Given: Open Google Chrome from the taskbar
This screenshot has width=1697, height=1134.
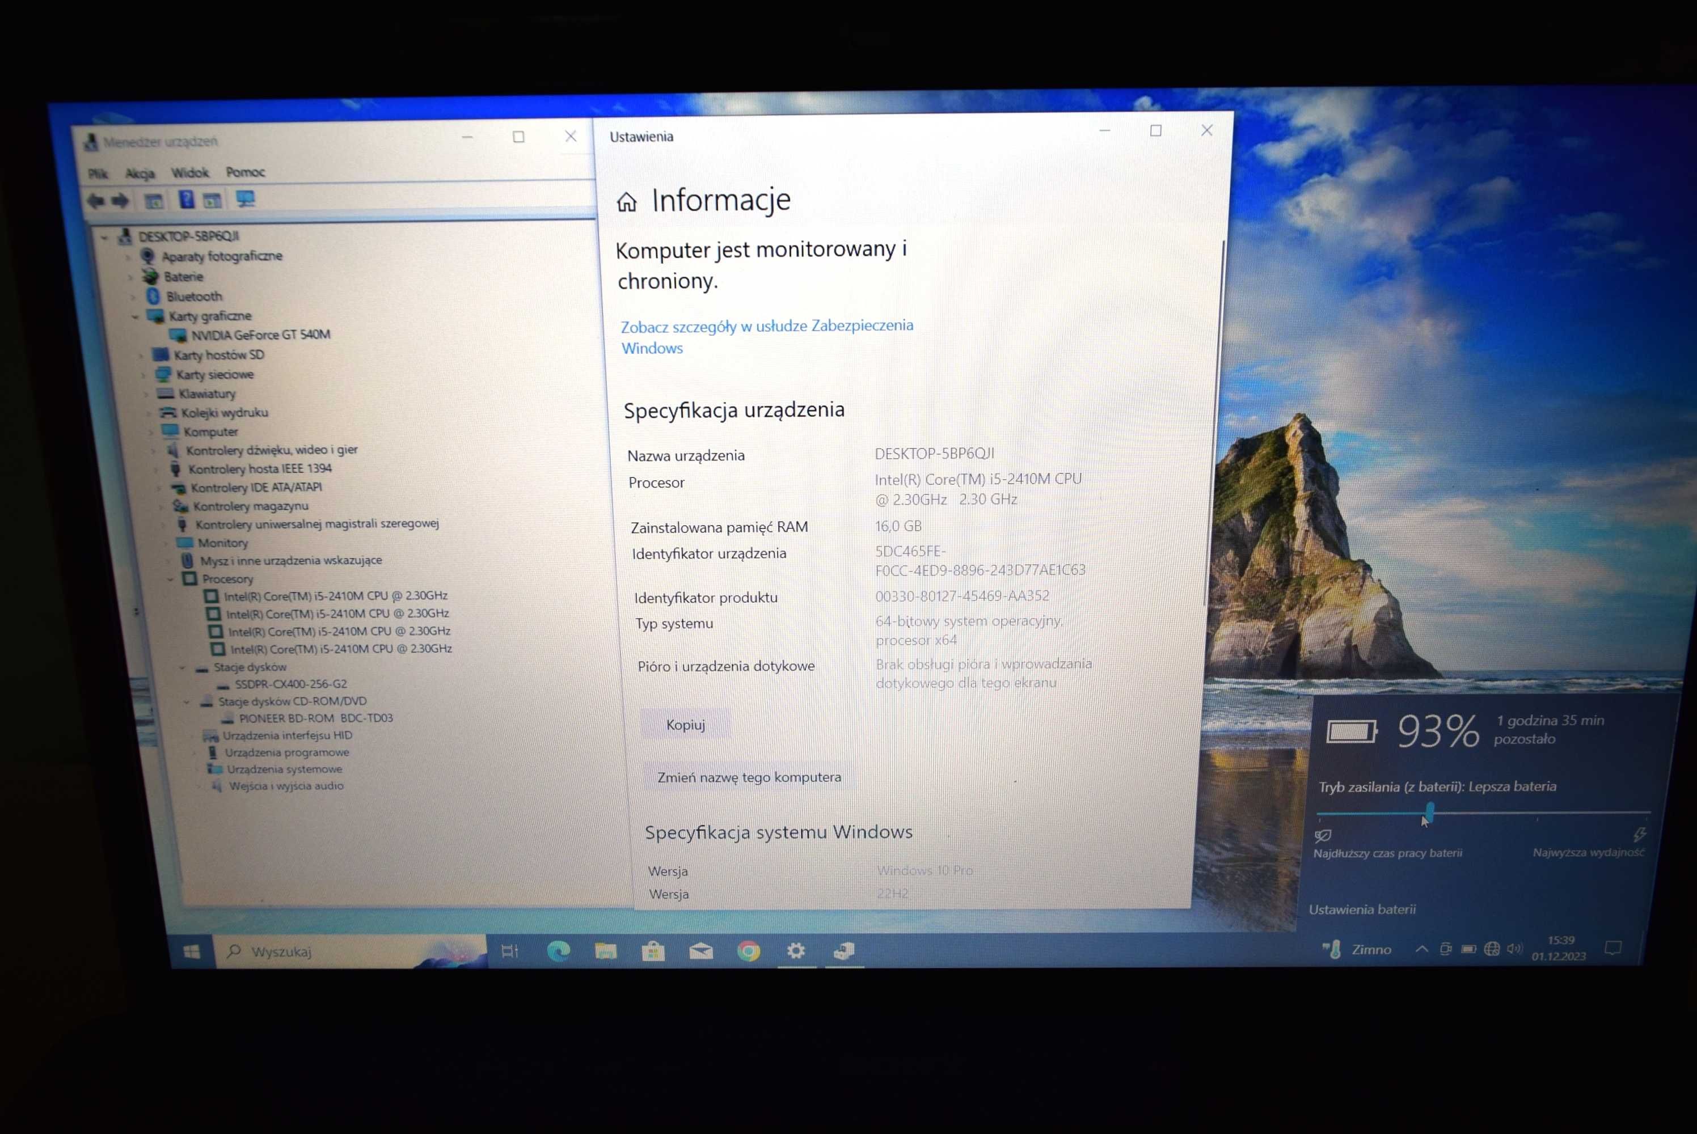Looking at the screenshot, I should pos(749,951).
